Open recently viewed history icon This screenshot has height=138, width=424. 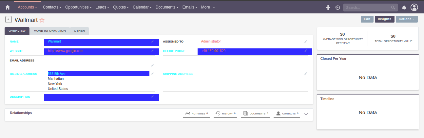[337, 8]
